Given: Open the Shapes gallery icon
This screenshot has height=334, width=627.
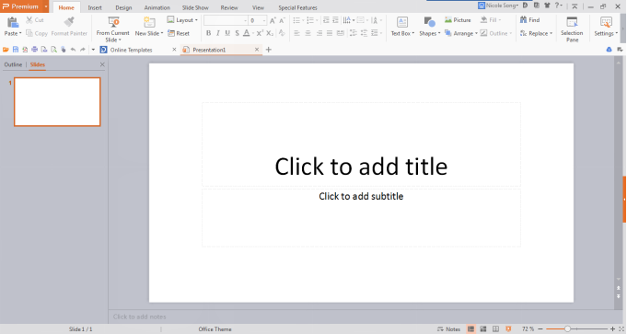Looking at the screenshot, I should coord(429,22).
